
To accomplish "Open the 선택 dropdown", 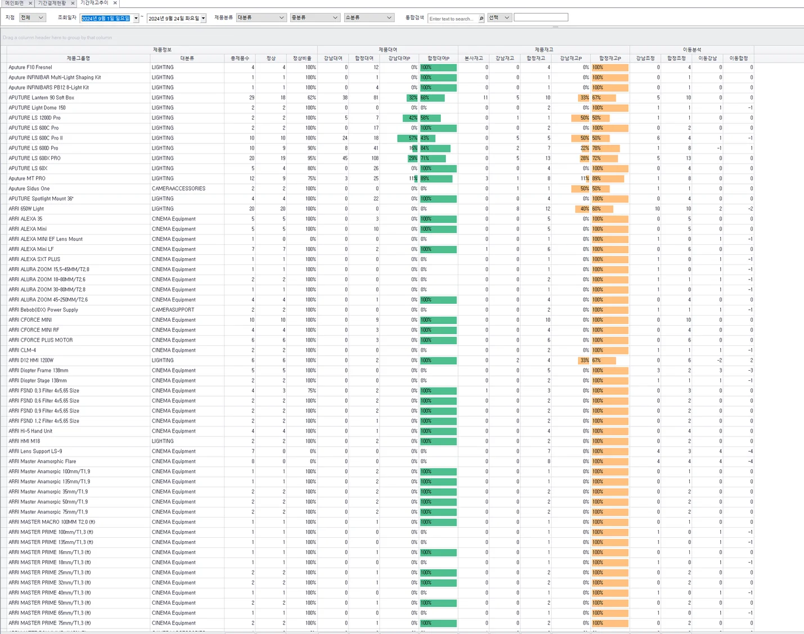I will click(x=499, y=17).
